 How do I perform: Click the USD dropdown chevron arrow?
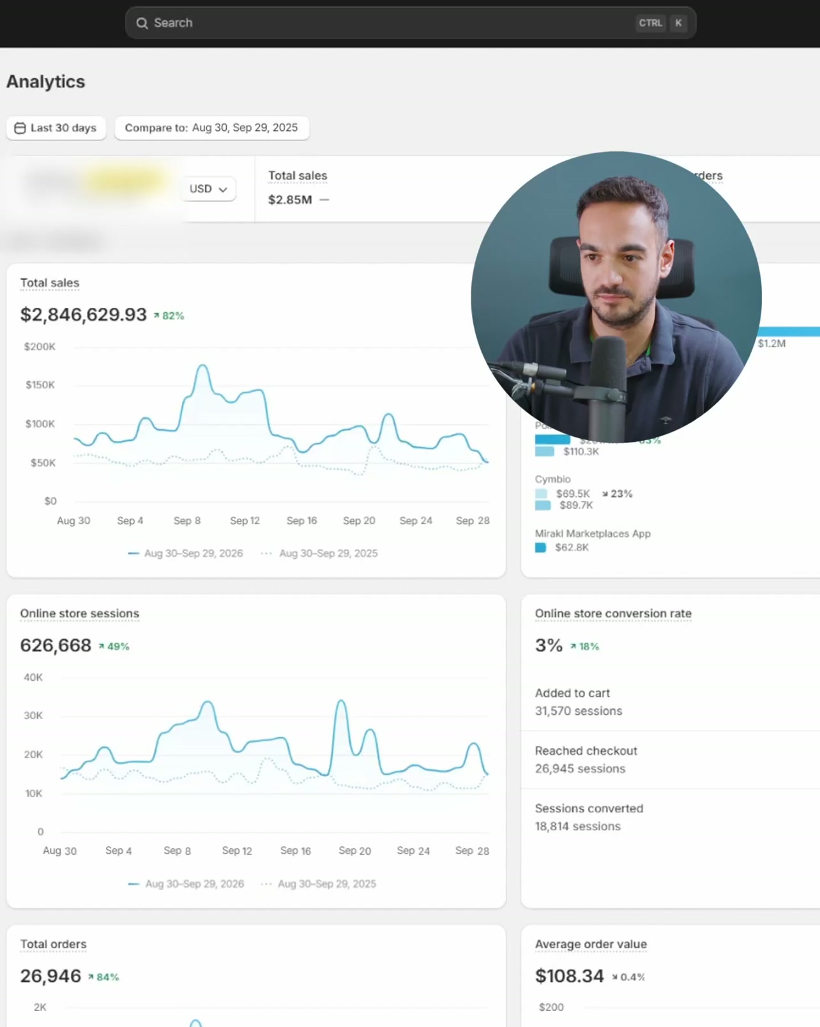[223, 190]
